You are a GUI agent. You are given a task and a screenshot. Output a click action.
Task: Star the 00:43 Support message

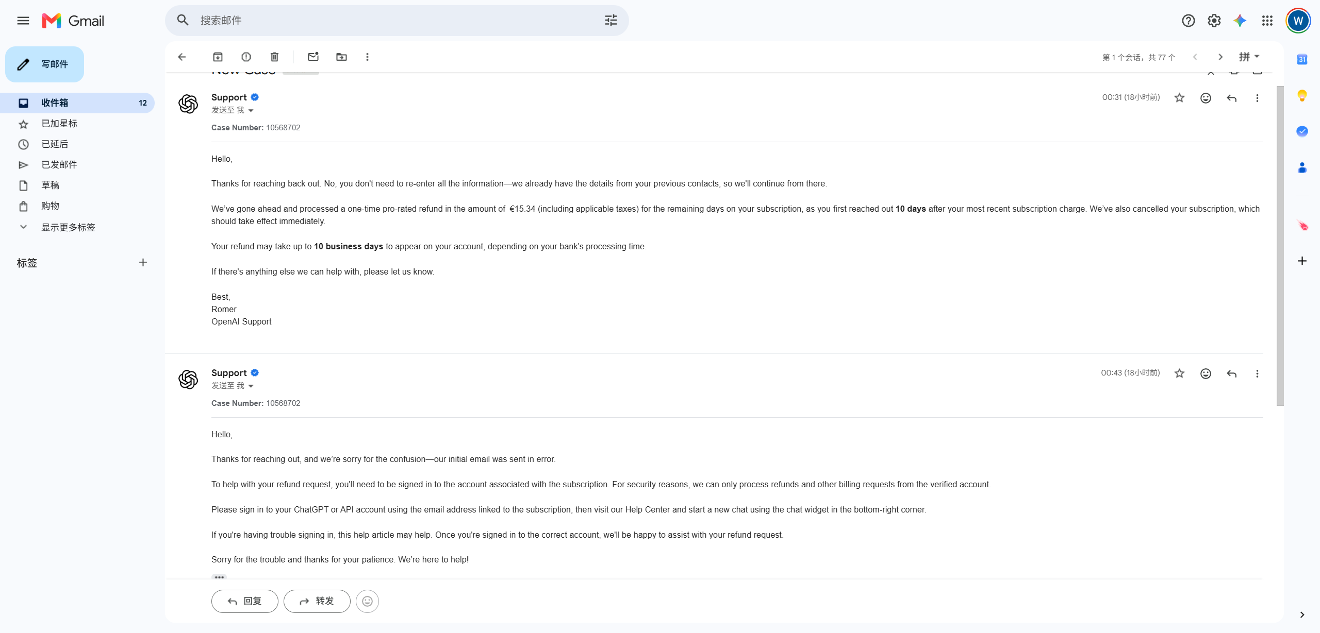[1179, 373]
